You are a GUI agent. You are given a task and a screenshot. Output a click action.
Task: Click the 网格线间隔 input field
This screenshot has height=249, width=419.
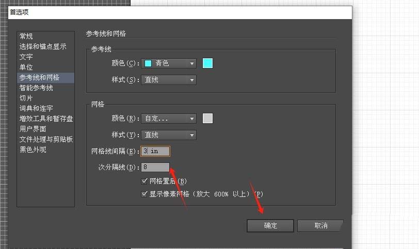(x=156, y=152)
